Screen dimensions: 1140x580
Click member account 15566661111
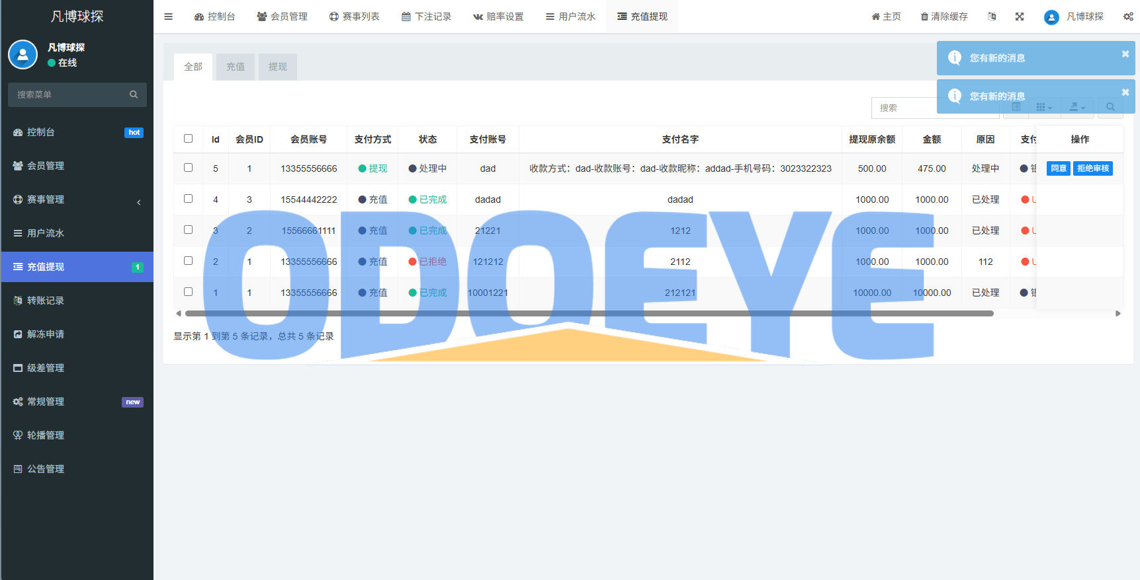tap(309, 231)
